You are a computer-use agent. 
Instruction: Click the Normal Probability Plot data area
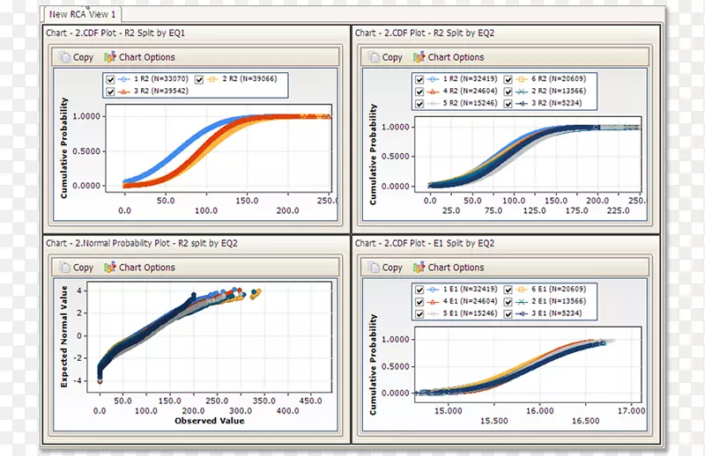tap(210, 337)
